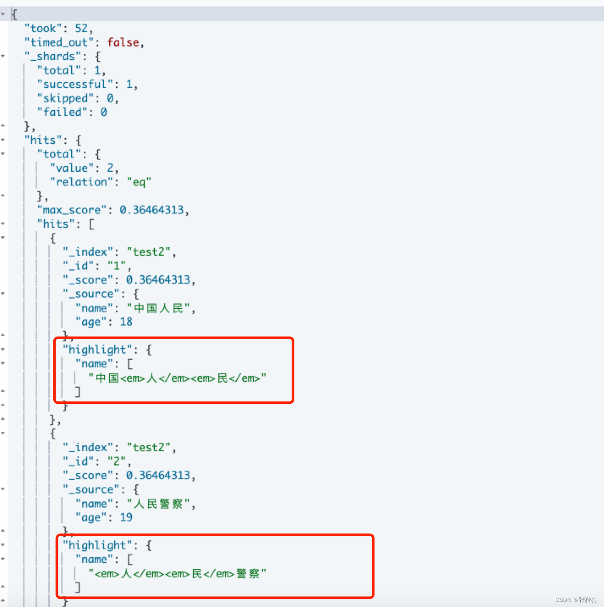Select the "timed_out": false value

[x=123, y=42]
